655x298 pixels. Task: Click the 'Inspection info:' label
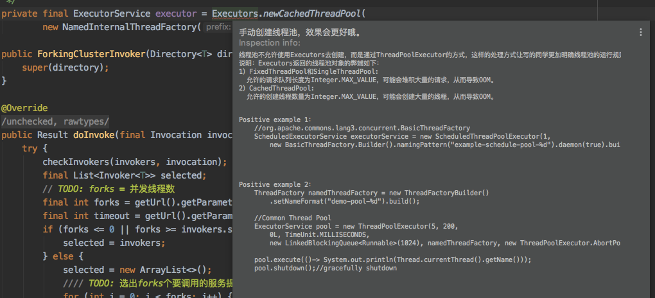tap(270, 43)
